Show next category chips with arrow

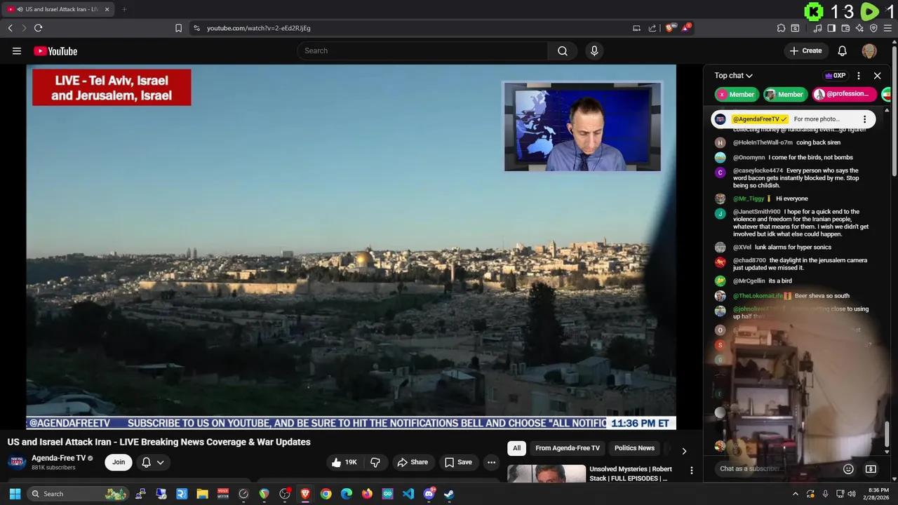[x=684, y=451]
